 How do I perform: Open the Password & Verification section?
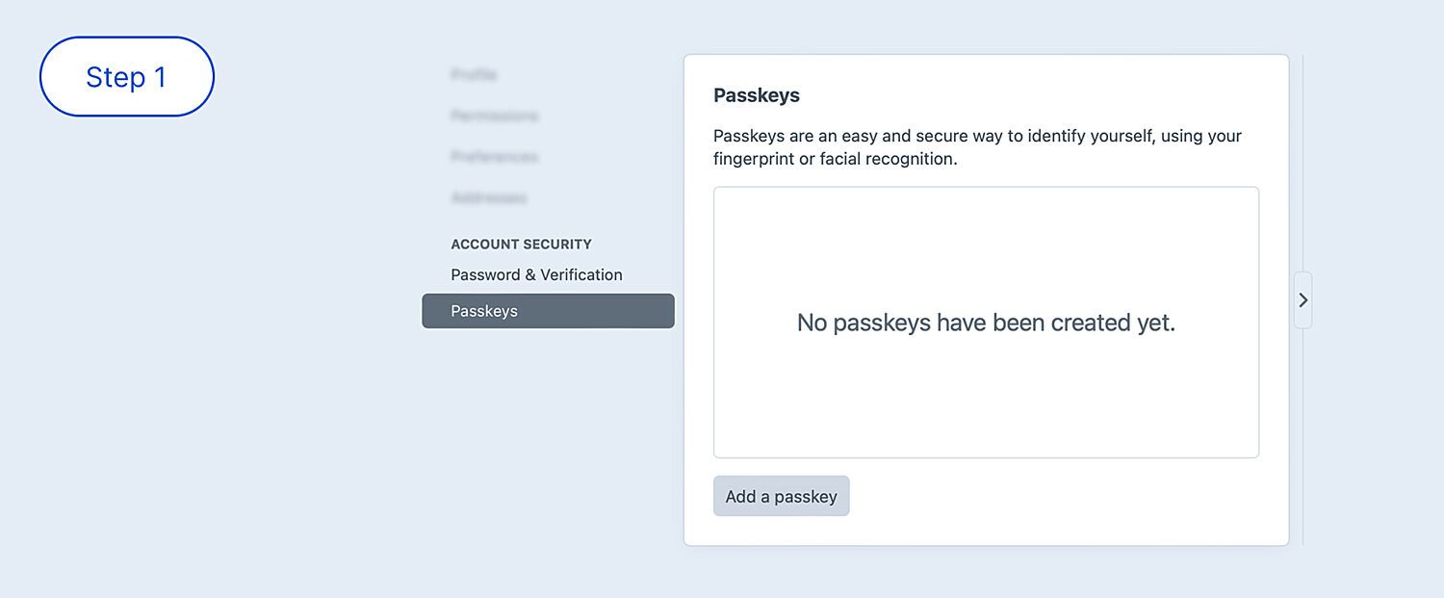pyautogui.click(x=536, y=274)
